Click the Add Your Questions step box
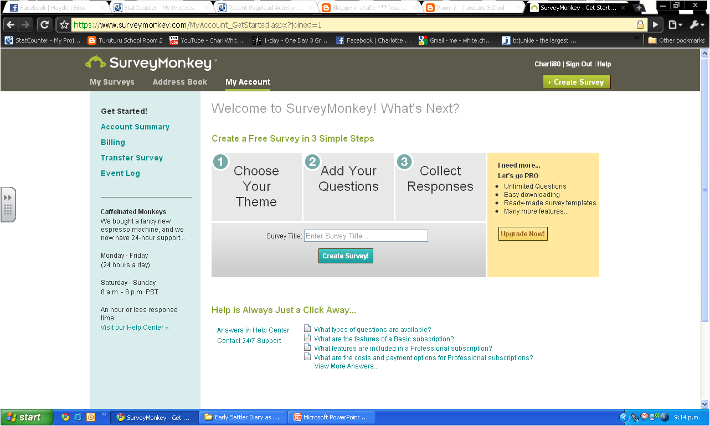 pyautogui.click(x=348, y=187)
